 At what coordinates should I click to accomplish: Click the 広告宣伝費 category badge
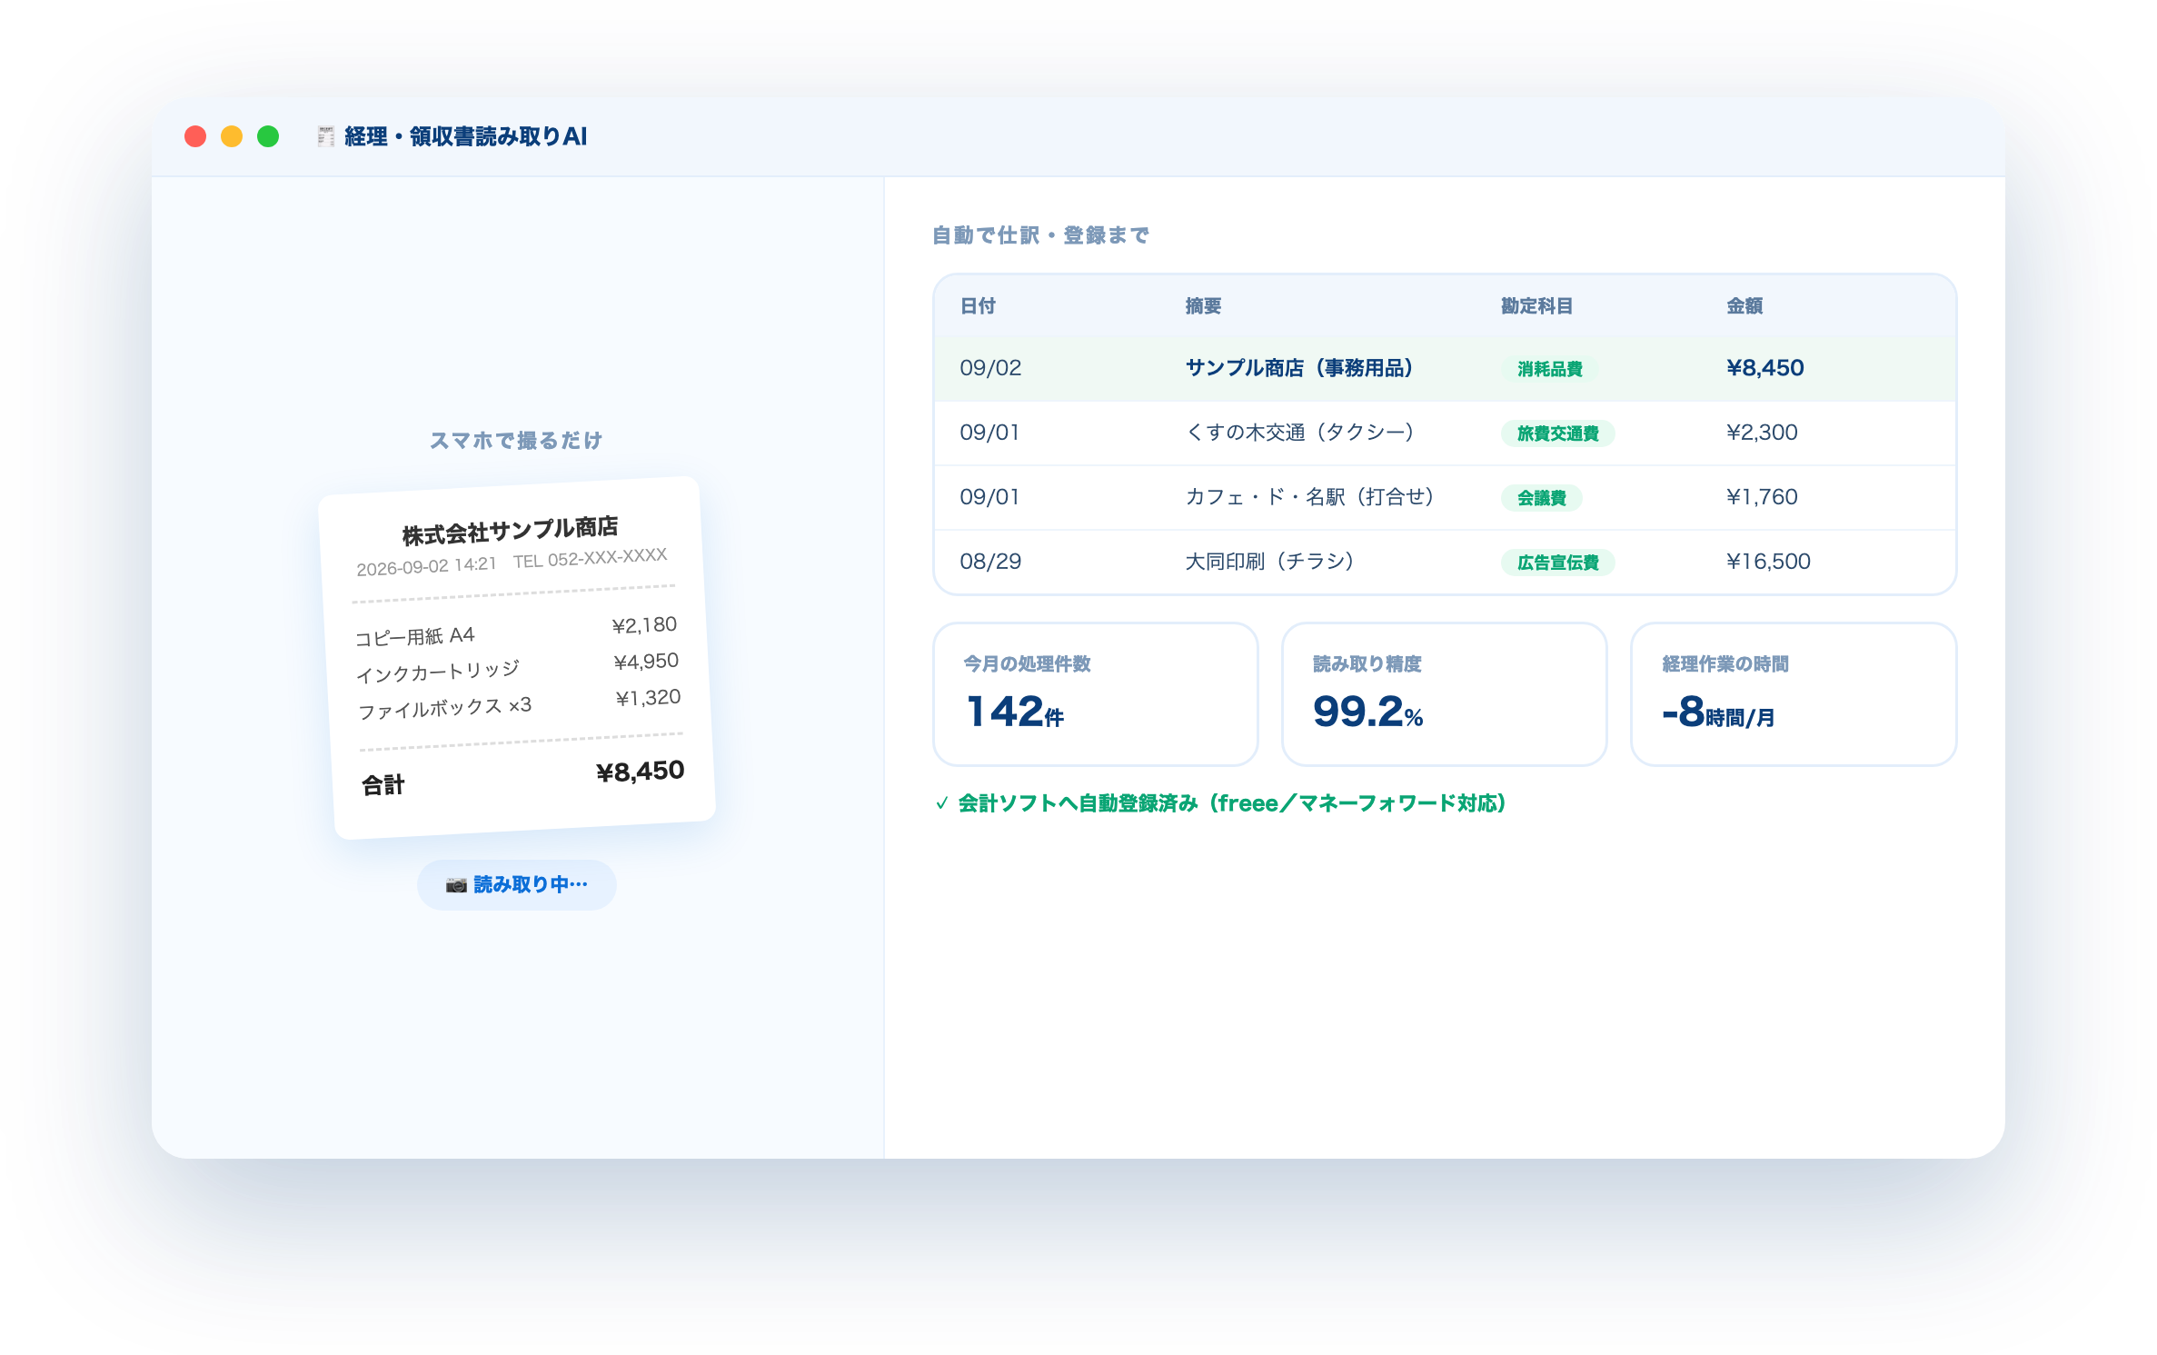click(1557, 563)
